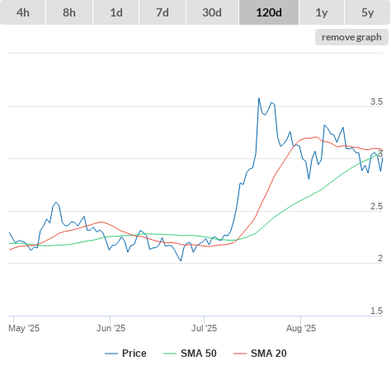
Task: Switch to the 8h time range
Action: 69,12
